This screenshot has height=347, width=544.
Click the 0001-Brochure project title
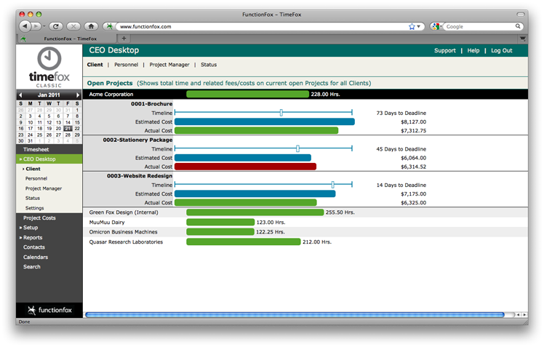[151, 104]
